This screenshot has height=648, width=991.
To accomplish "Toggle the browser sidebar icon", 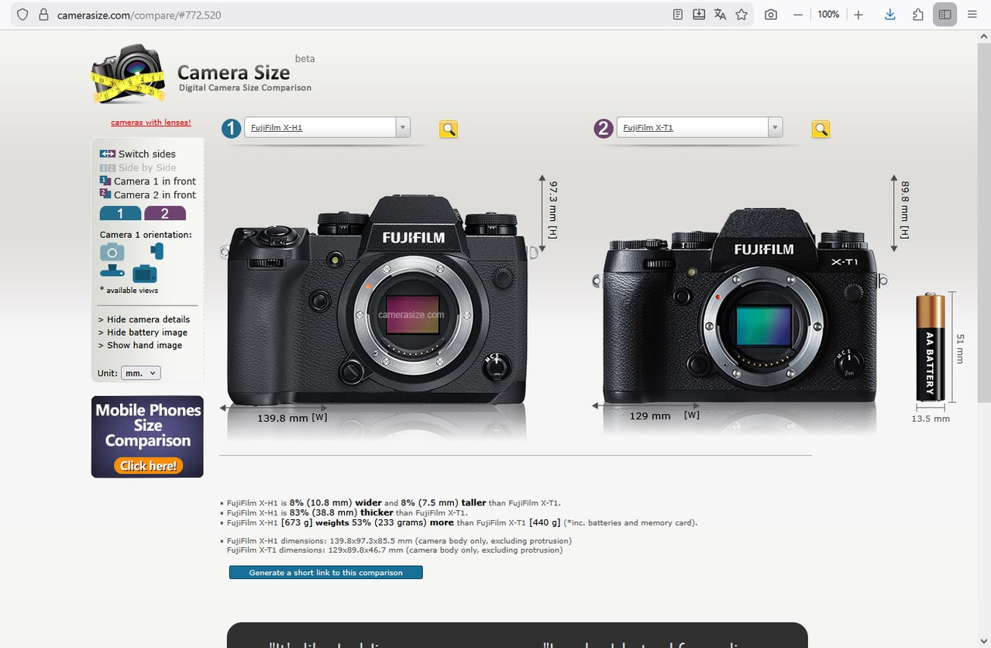I will (x=945, y=15).
